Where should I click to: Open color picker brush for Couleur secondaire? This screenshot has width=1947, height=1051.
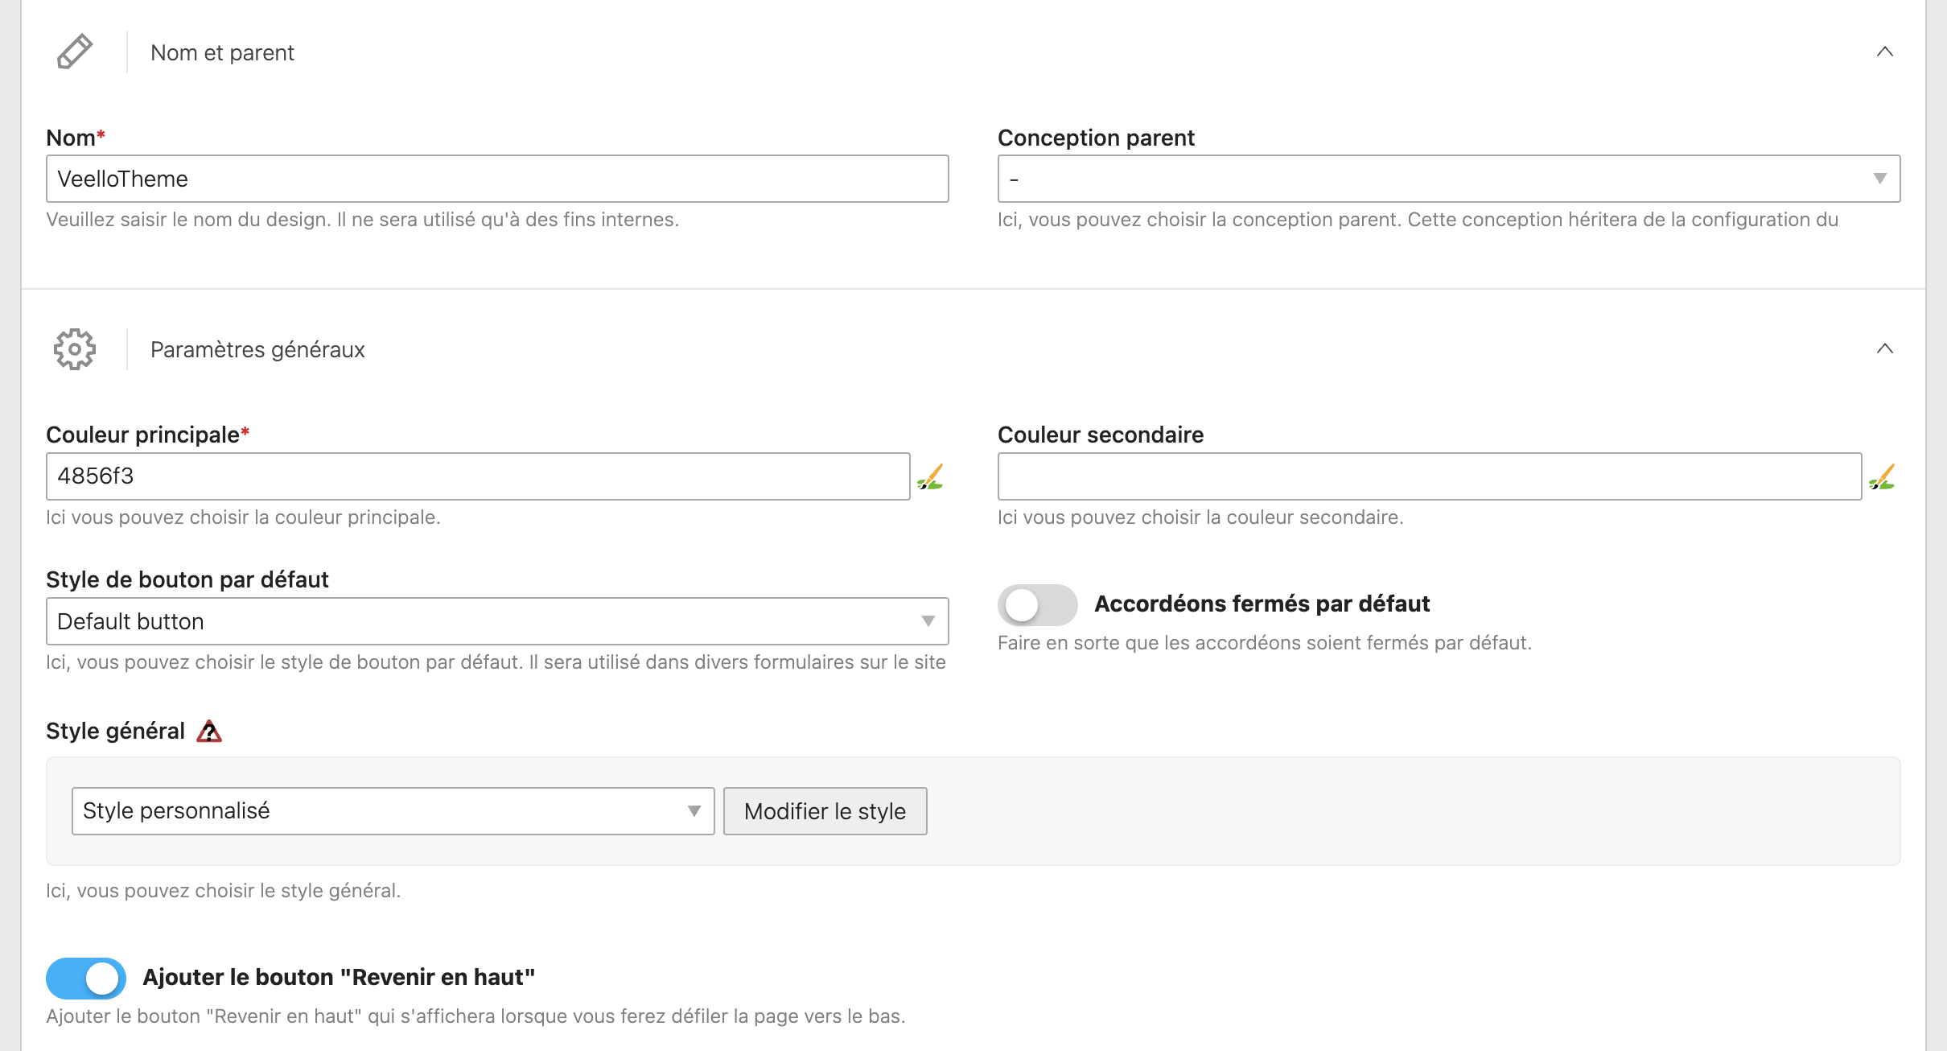(1882, 477)
